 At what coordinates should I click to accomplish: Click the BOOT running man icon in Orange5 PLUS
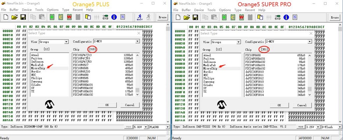pyautogui.click(x=139, y=17)
